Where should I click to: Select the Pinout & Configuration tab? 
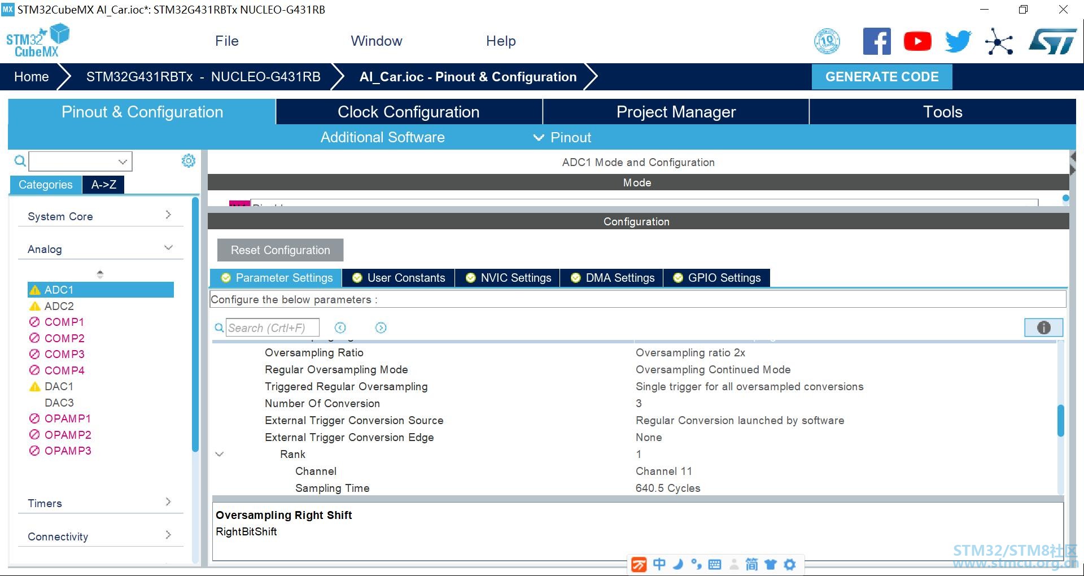click(x=142, y=112)
